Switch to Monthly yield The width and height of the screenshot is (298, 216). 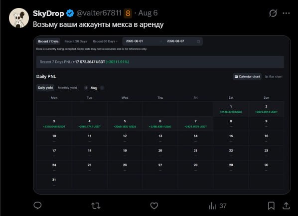pos(67,88)
